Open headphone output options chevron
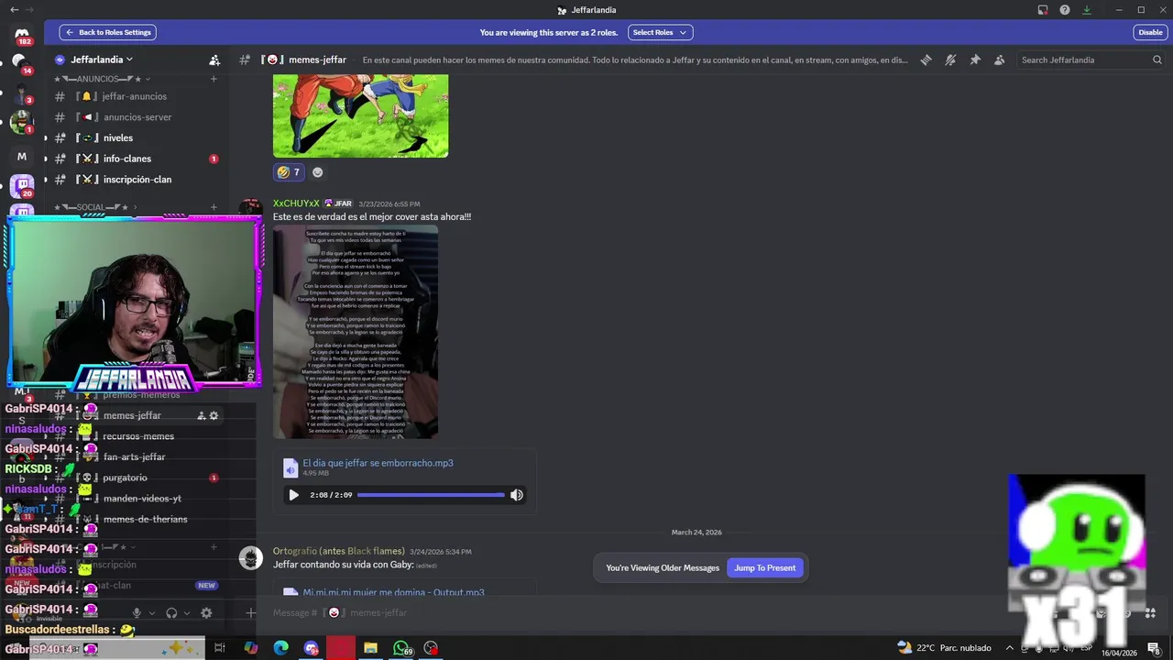1173x660 pixels. point(187,613)
